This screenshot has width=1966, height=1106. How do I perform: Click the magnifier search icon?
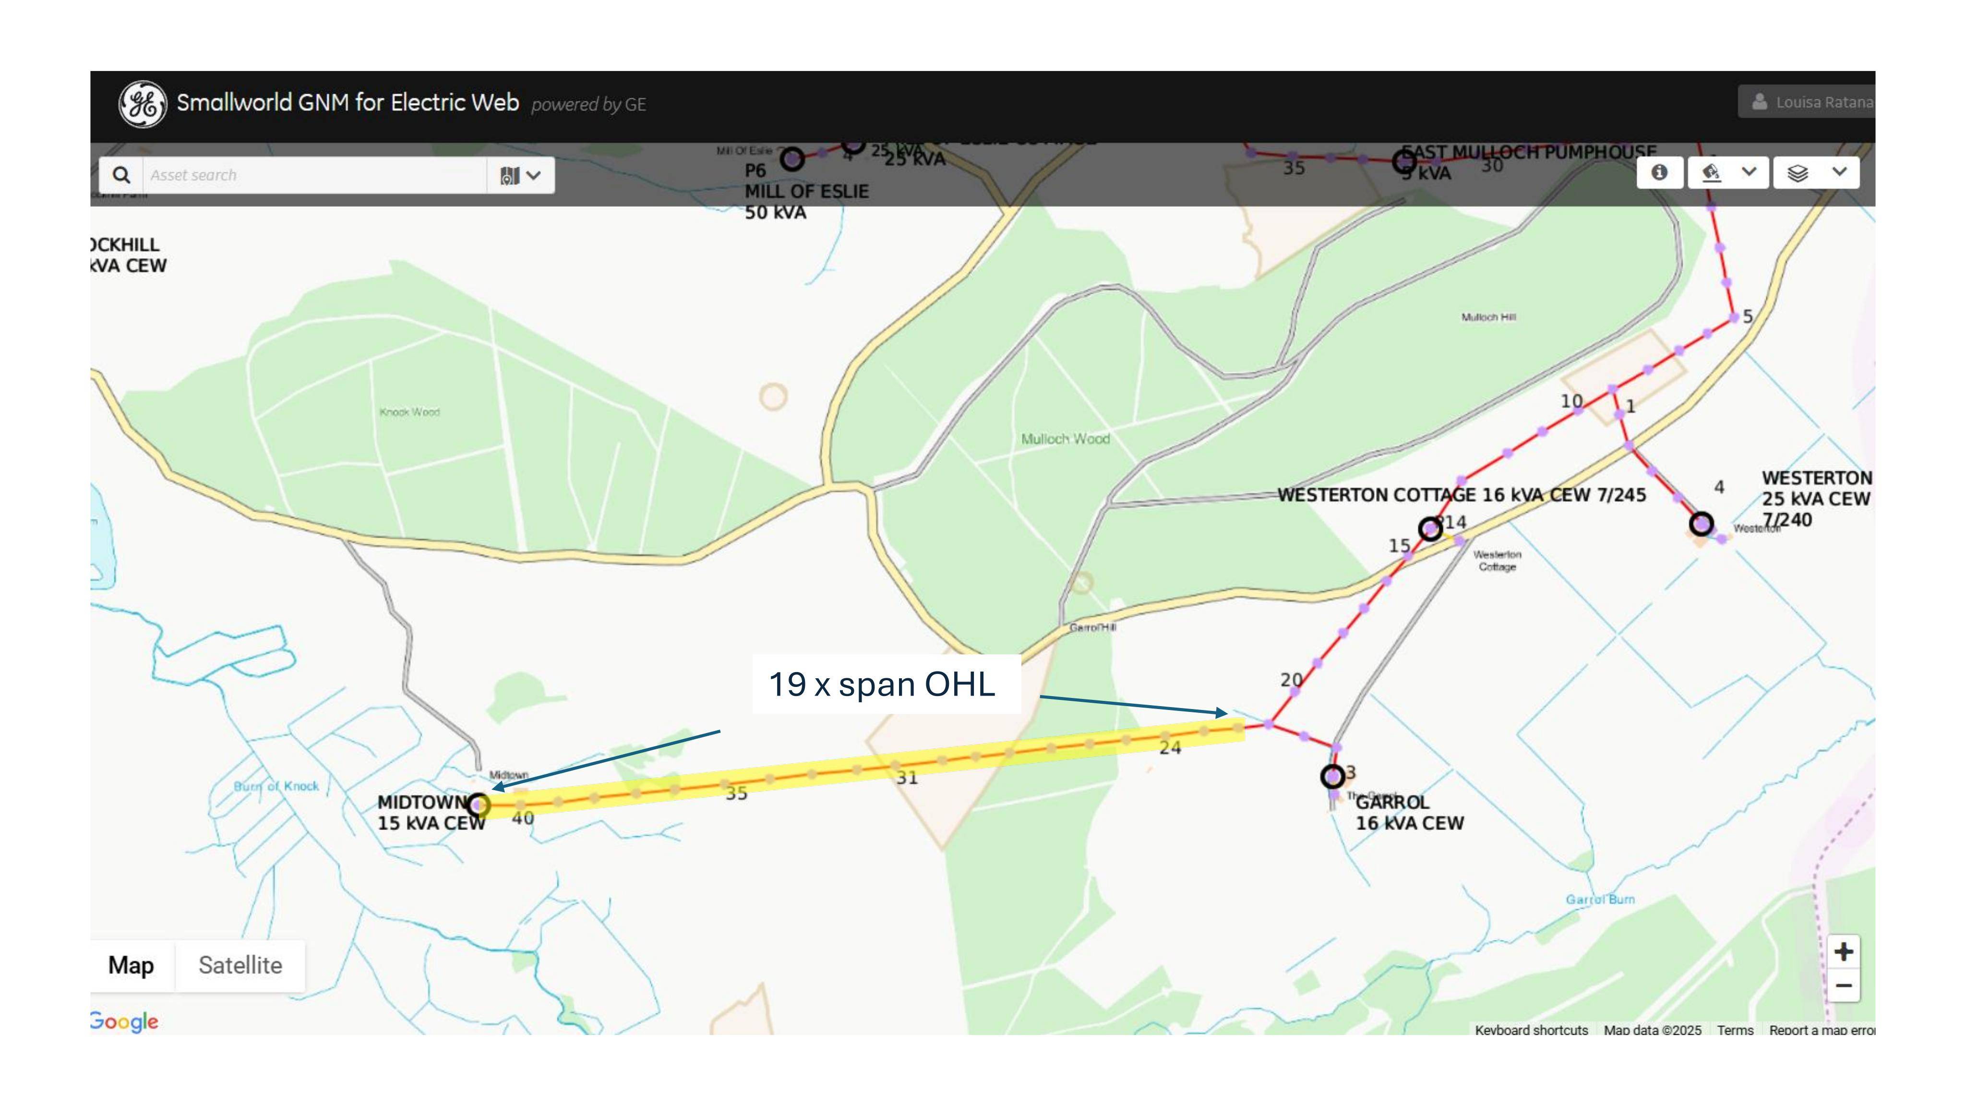point(120,175)
